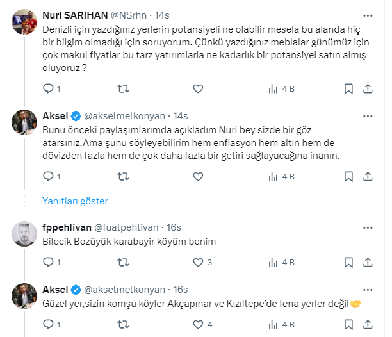Viewport: 392px width, 337px height.
Task: Bookmark Nuri SARIHAN's tweet
Action: pos(348,88)
